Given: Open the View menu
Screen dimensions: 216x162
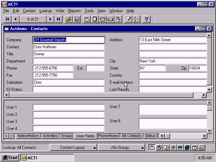Looking at the screenshot, I should click(x=101, y=11).
